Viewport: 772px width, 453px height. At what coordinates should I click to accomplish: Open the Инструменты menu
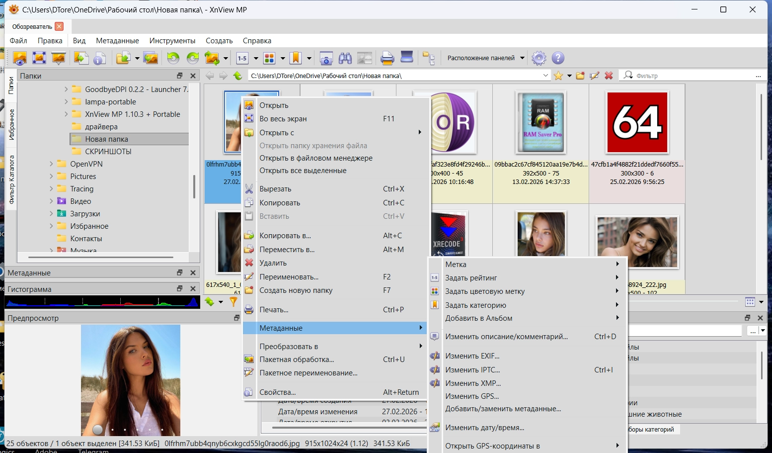point(172,41)
